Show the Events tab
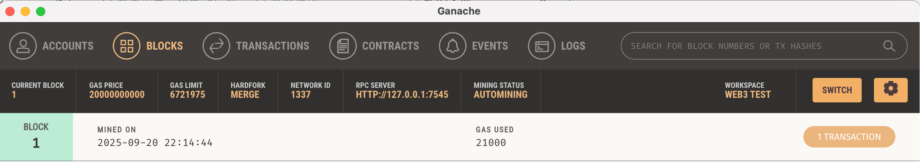The width and height of the screenshot is (920, 162). [490, 46]
